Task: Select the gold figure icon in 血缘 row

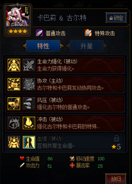Action: coord(14,142)
